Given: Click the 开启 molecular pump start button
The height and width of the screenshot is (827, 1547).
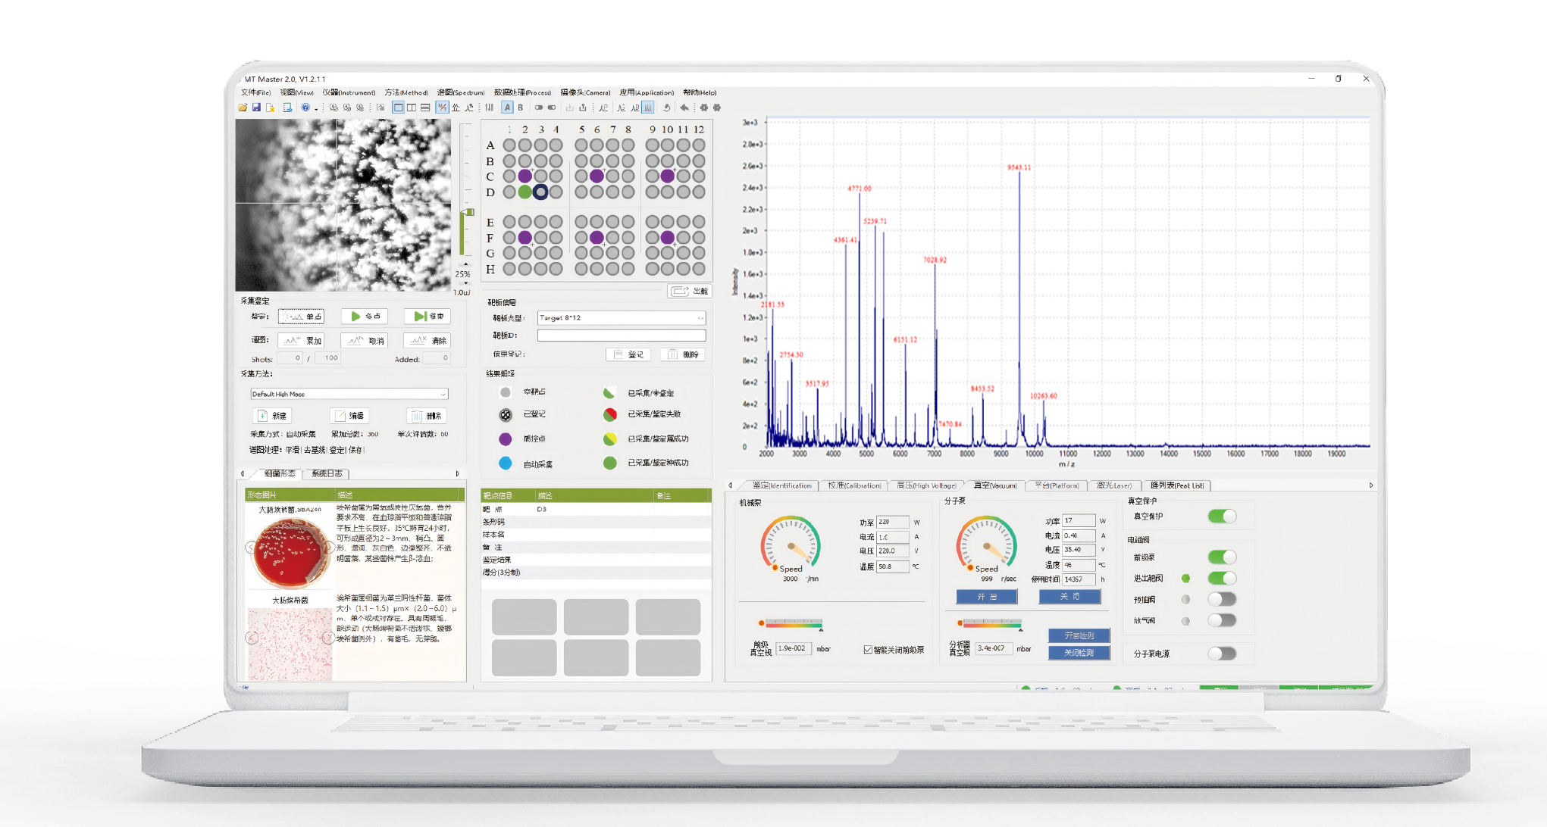Looking at the screenshot, I should pos(986,597).
